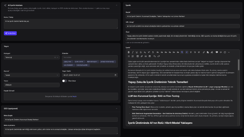Apply italic formatting in editor toolbar
Screen dimensions: 244x137
click(x=132, y=52)
